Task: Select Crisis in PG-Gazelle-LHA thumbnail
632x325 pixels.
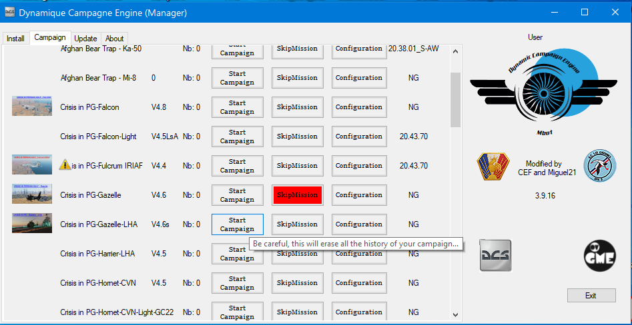Action: coord(32,223)
